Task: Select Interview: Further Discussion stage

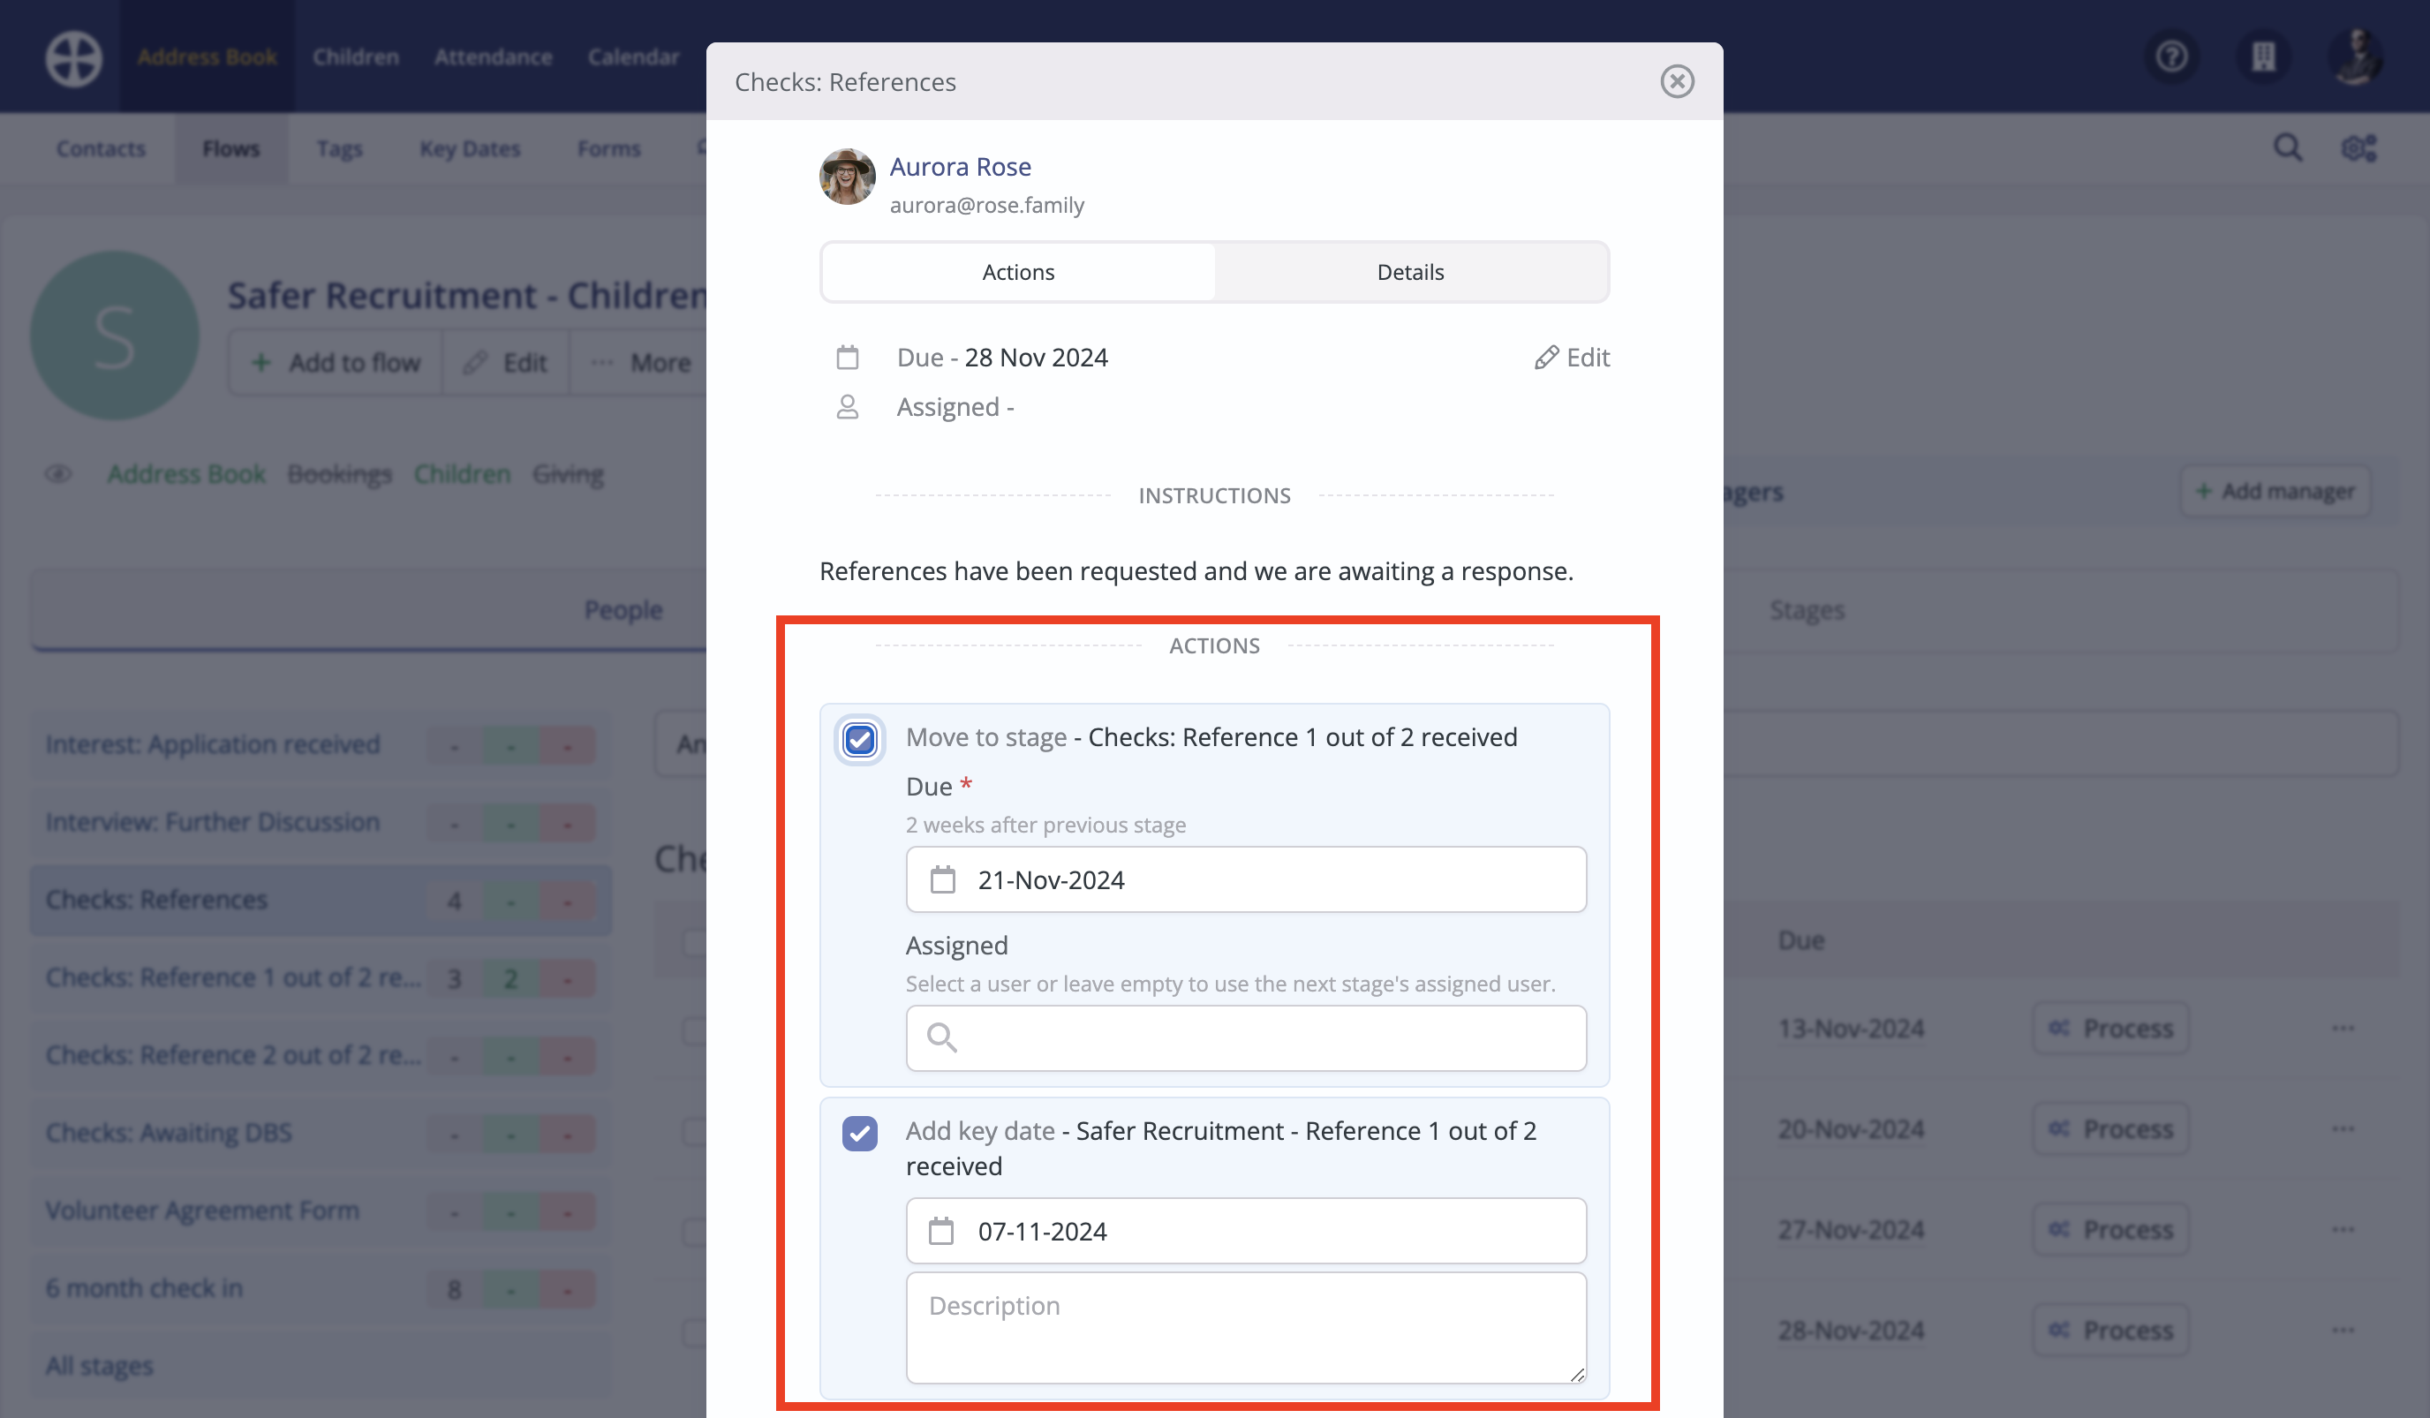Action: (x=321, y=823)
